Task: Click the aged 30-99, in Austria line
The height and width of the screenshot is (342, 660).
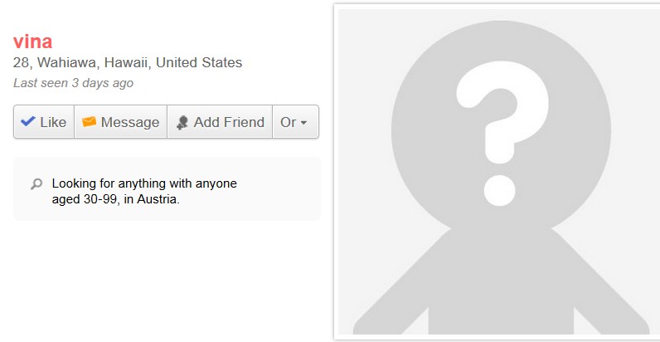Action: click(x=116, y=199)
